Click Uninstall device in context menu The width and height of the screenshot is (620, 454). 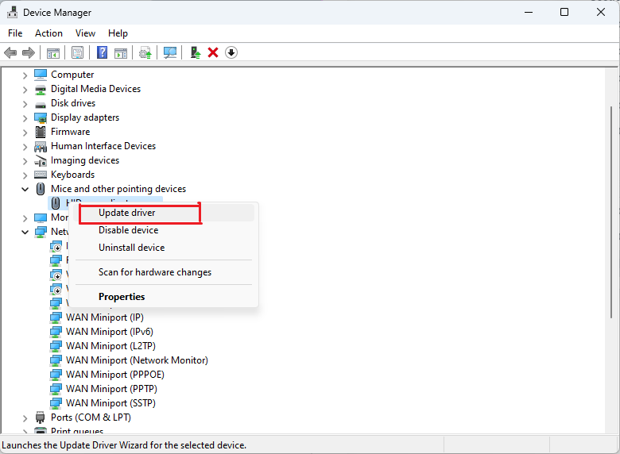pos(131,248)
